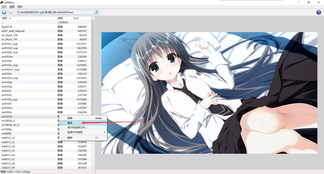Image resolution: width=324 pixels, height=174 pixels.
Task: Select file ev7003b_d
Action: (x=30, y=121)
